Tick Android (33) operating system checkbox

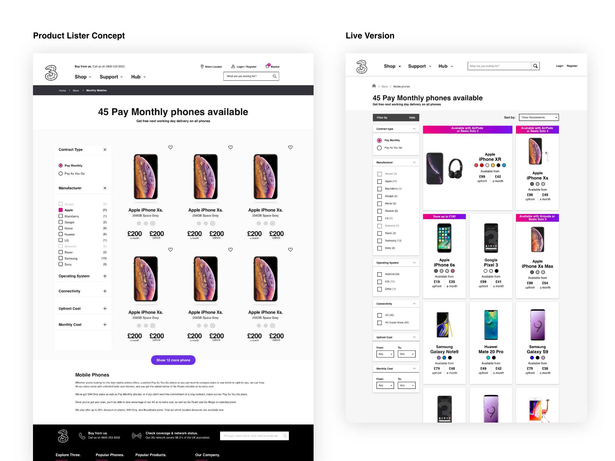click(380, 274)
